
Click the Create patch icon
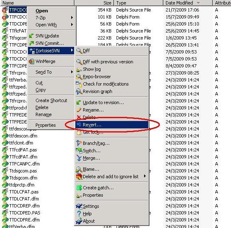pyautogui.click(x=79, y=188)
